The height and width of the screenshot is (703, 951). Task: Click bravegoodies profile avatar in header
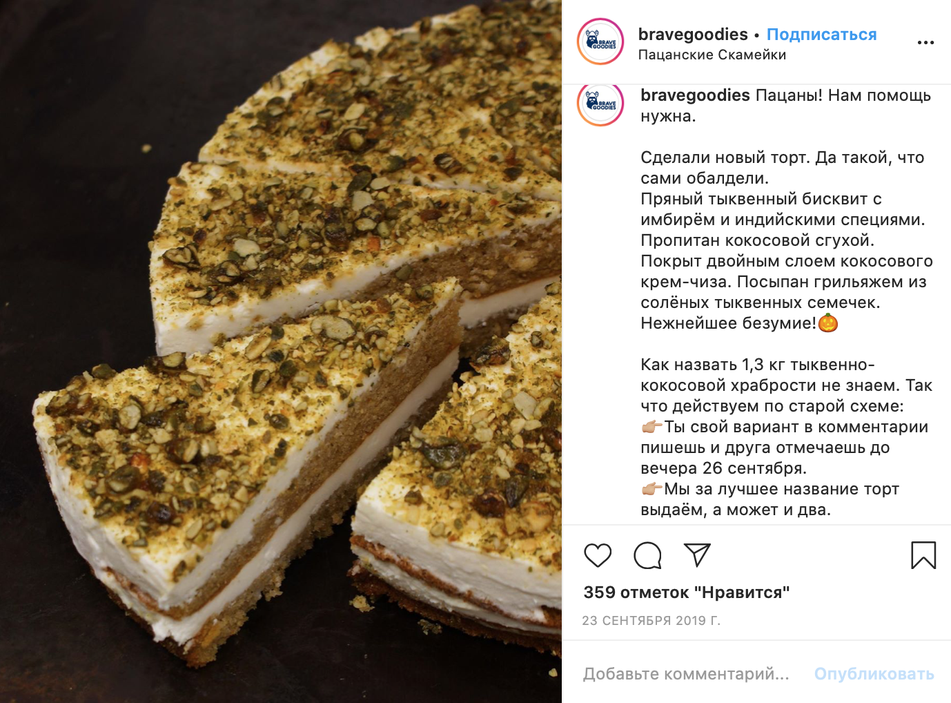point(600,42)
